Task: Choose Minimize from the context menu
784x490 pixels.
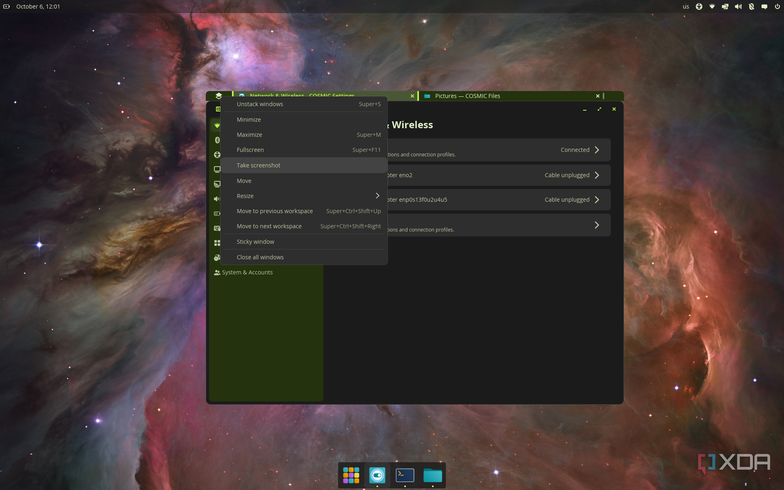Action: 304,120
